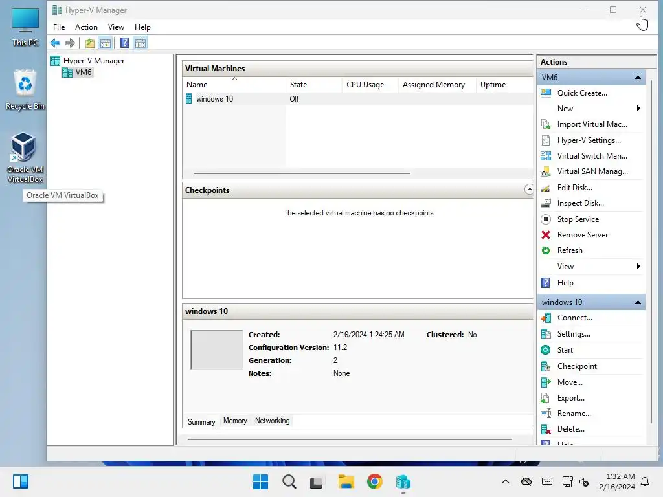Sort by CPU Usage column header
Image resolution: width=663 pixels, height=497 pixels.
[370, 85]
